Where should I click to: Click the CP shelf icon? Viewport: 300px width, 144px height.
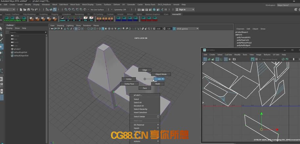tap(68, 19)
